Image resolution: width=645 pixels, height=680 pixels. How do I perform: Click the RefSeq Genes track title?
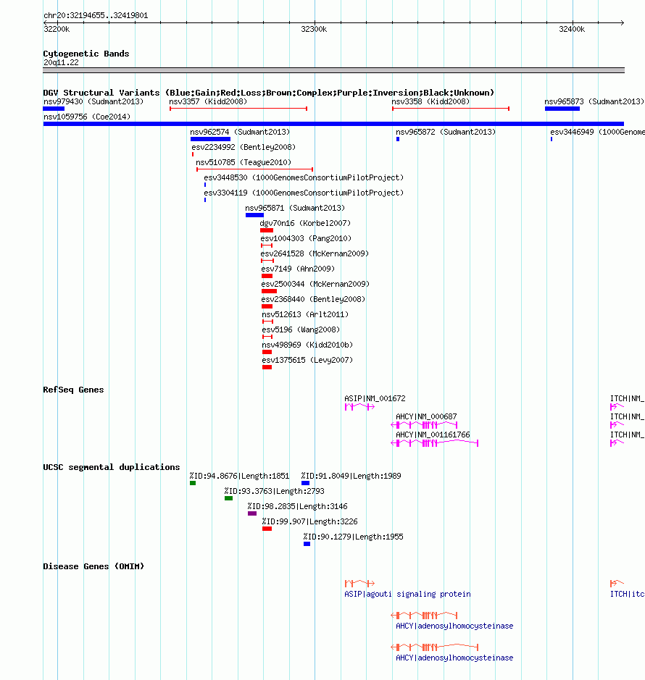73,390
